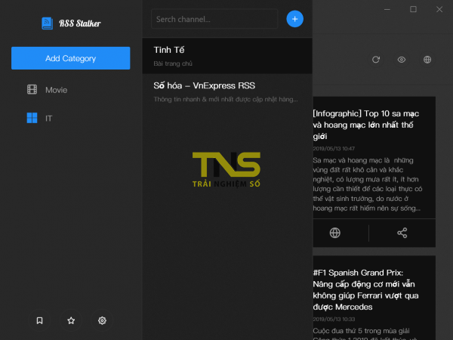
Task: Select the Số hóa – VnExpress RSS channel
Action: pos(227,91)
